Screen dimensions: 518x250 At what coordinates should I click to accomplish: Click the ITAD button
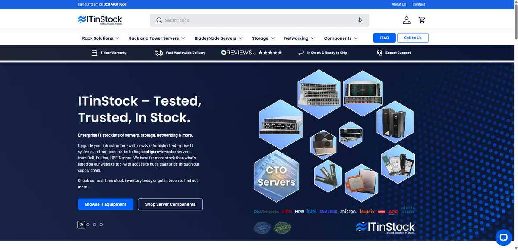385,38
